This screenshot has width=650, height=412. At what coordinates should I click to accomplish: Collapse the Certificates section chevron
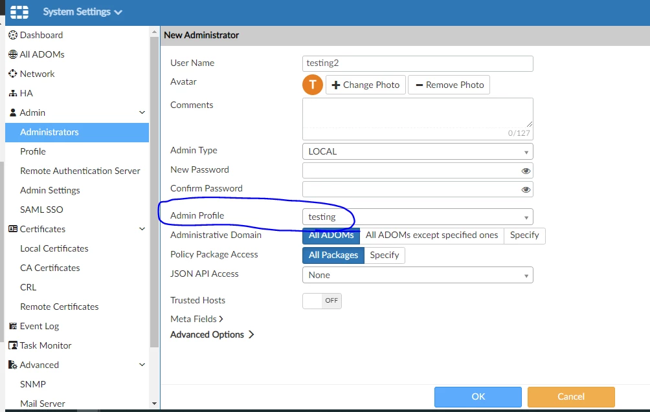click(142, 229)
